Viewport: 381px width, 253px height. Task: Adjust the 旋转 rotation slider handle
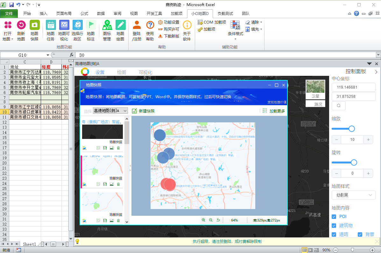tap(354, 163)
